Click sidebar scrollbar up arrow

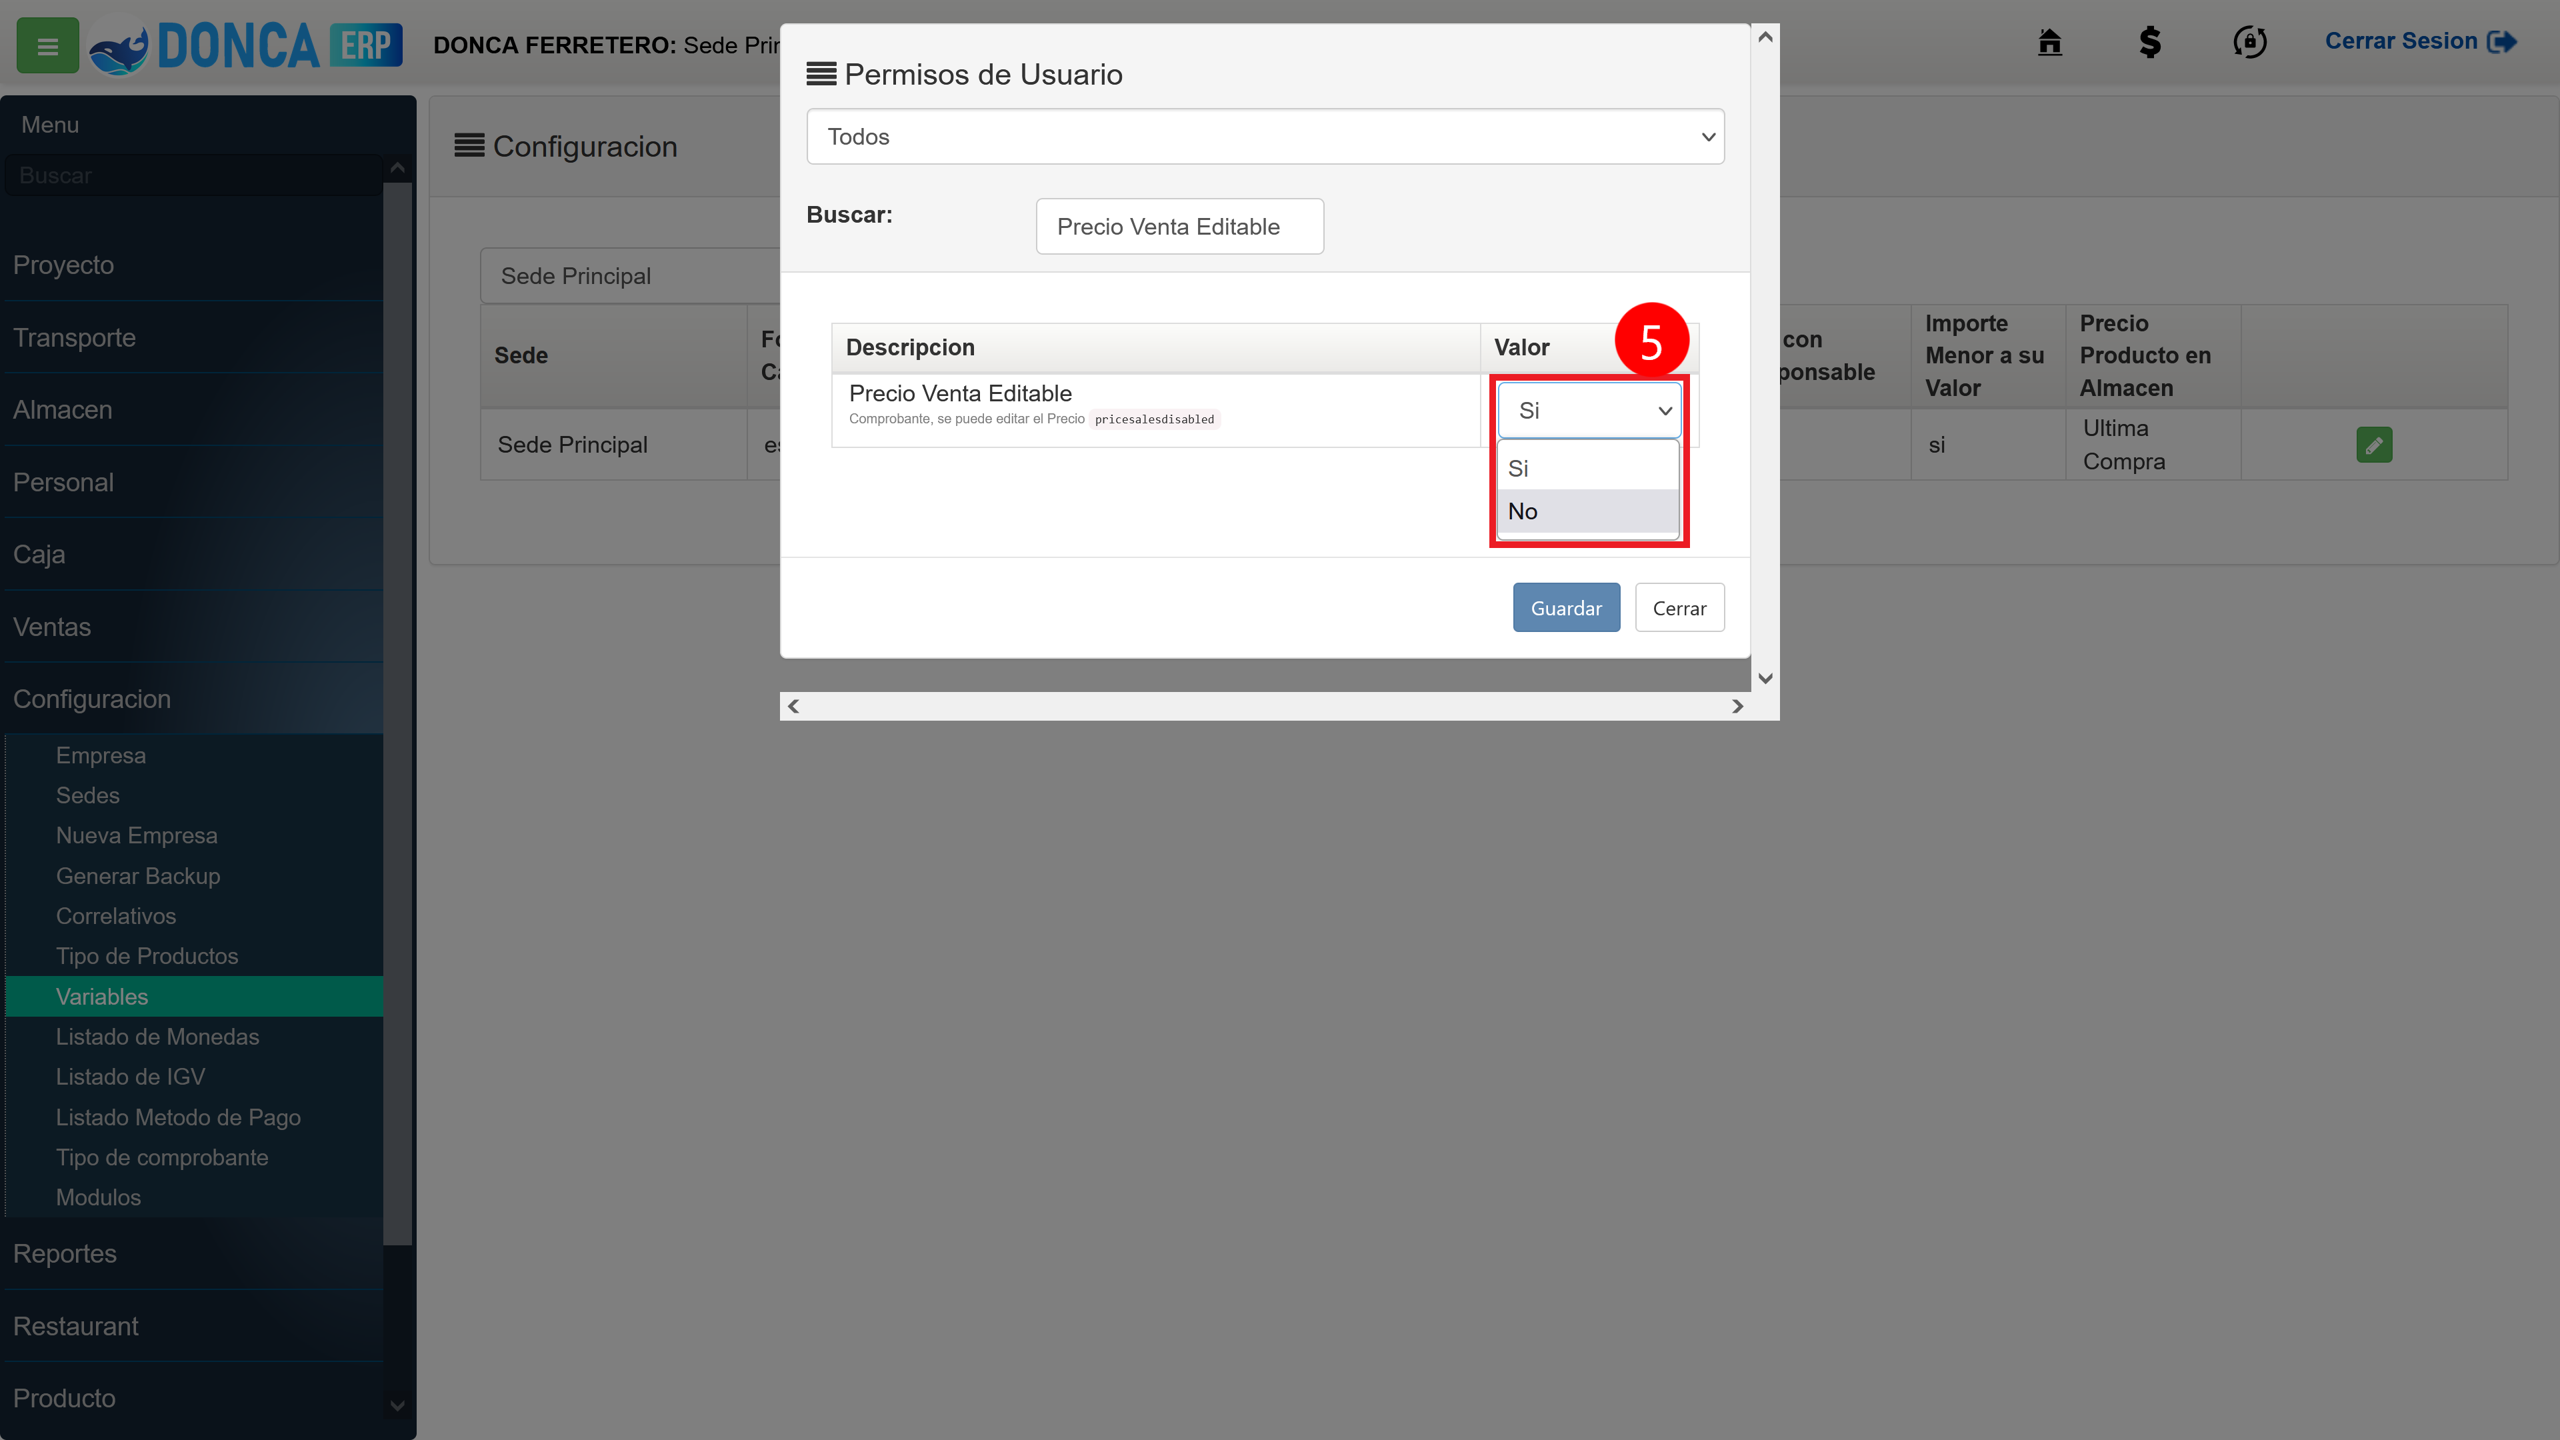click(x=397, y=168)
